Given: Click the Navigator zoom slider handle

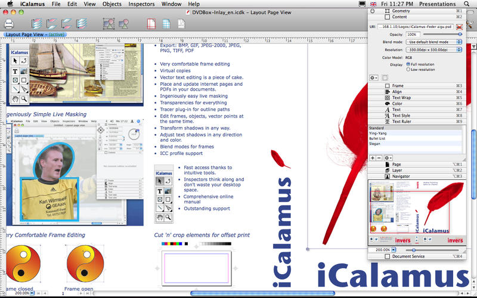Looking at the screenshot, I should coord(414,250).
